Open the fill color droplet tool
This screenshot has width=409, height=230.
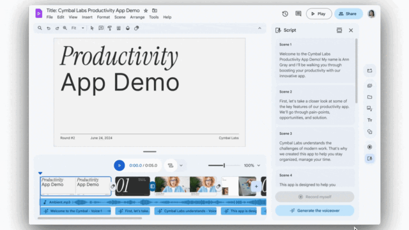[128, 28]
